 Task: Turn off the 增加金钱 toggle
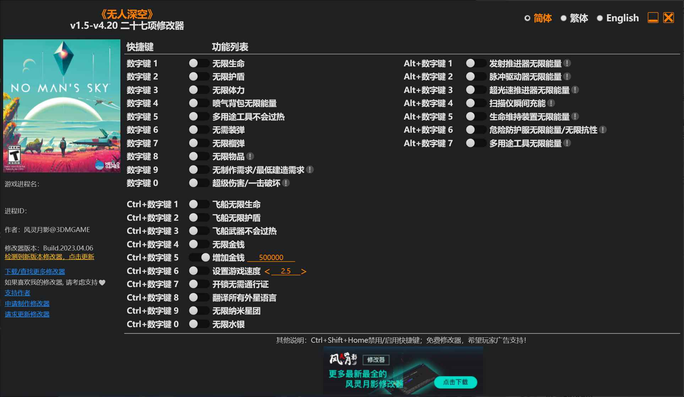(x=200, y=258)
